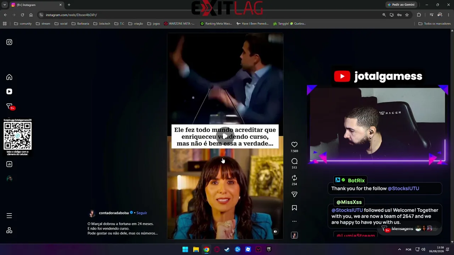Click the media control icon in Chrome toolbar
The height and width of the screenshot is (255, 454).
point(431,15)
